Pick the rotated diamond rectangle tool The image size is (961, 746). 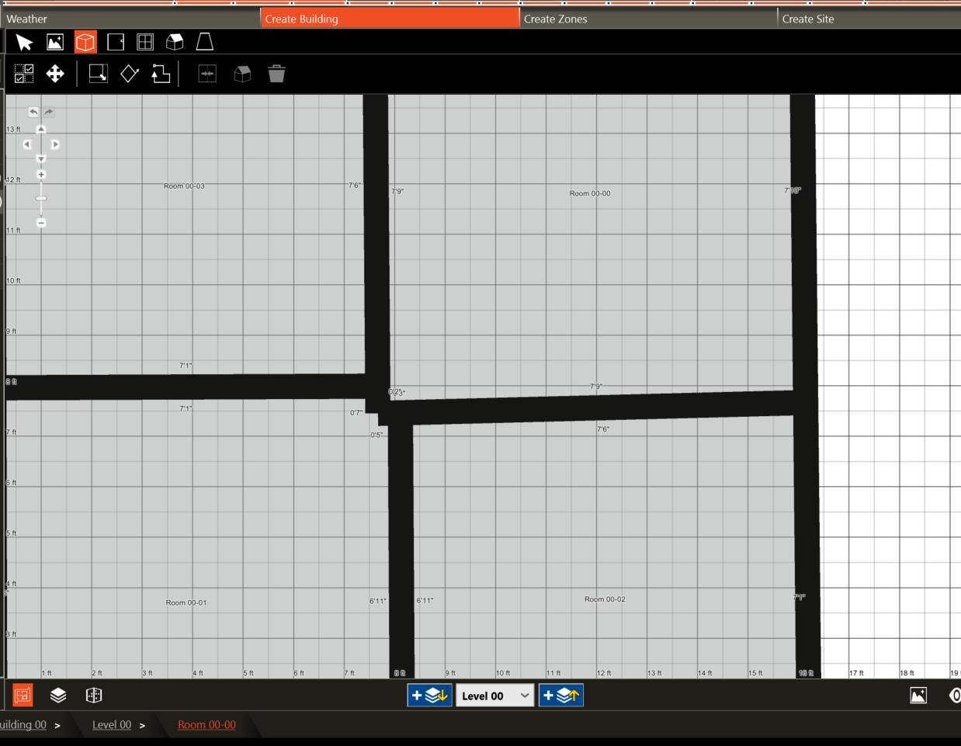point(130,74)
